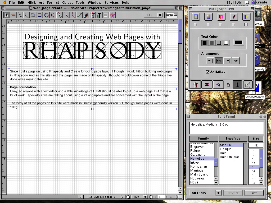Click the zoom out magnifier button

pos(128,197)
